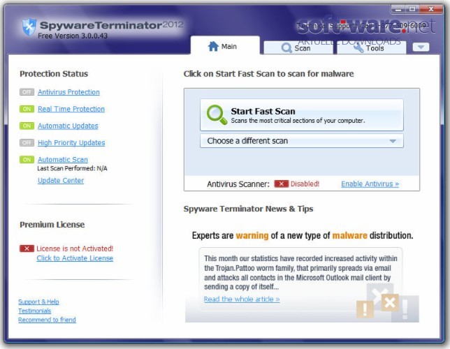
Task: Click the Free Version 3.0.0.43 text
Action: pos(73,36)
